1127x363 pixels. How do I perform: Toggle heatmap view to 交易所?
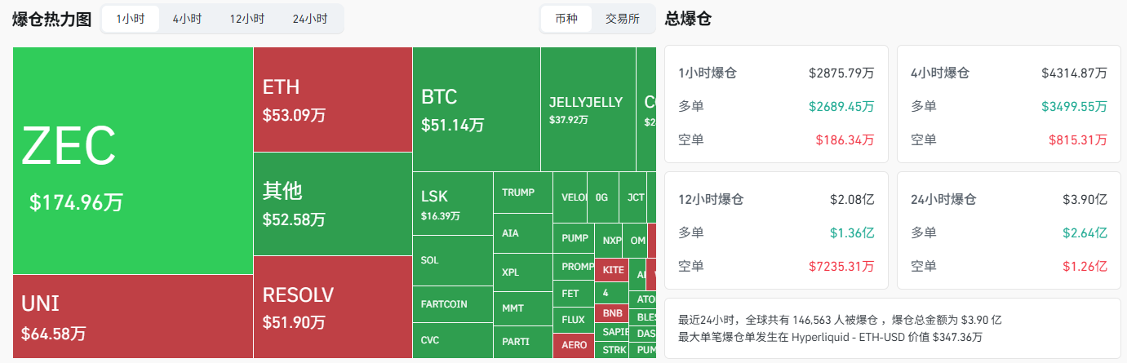pos(623,19)
